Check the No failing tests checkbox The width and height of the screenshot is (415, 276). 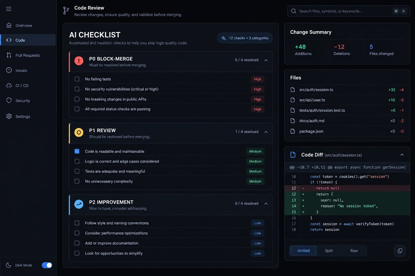tap(77, 79)
